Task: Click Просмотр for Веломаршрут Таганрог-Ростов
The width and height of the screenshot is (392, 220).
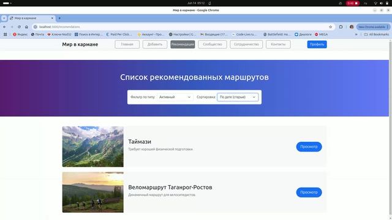Action: coord(309,193)
